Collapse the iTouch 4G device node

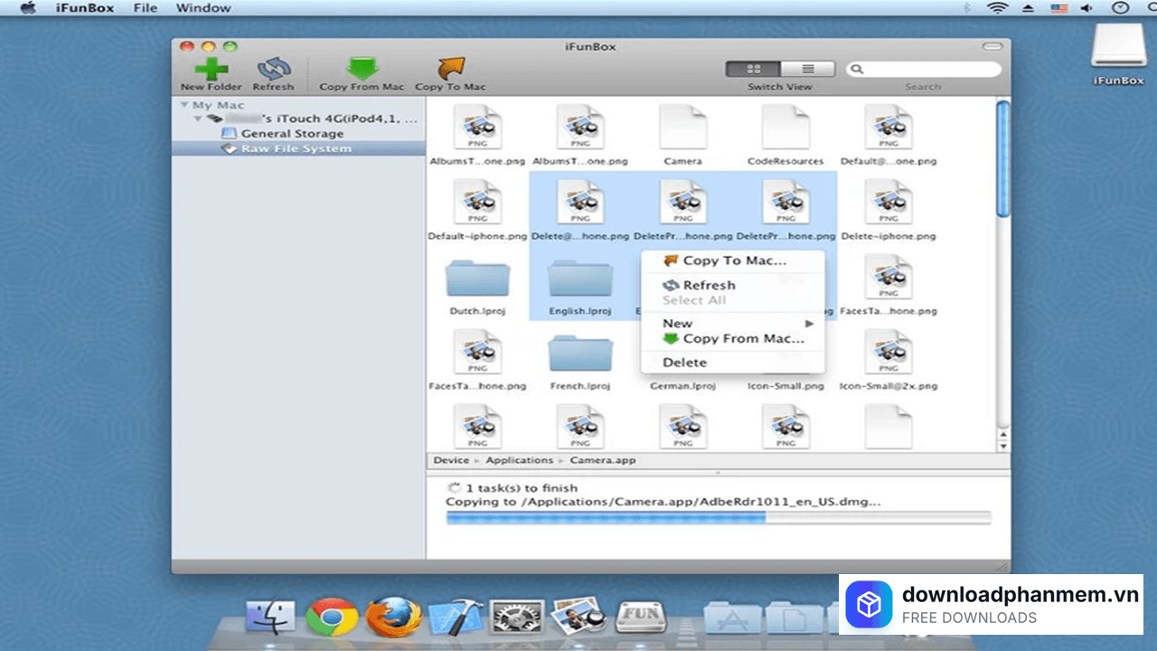coord(198,118)
